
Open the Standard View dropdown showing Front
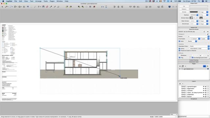point(199,46)
